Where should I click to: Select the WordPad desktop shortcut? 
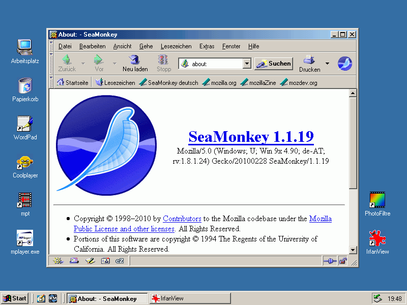click(25, 128)
